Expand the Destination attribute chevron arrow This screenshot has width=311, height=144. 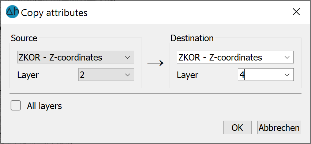pos(287,58)
